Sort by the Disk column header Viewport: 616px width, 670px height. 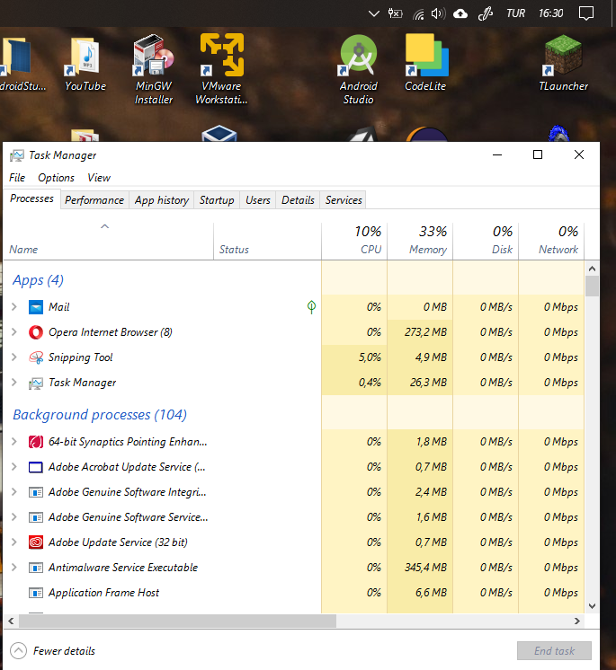[486, 241]
